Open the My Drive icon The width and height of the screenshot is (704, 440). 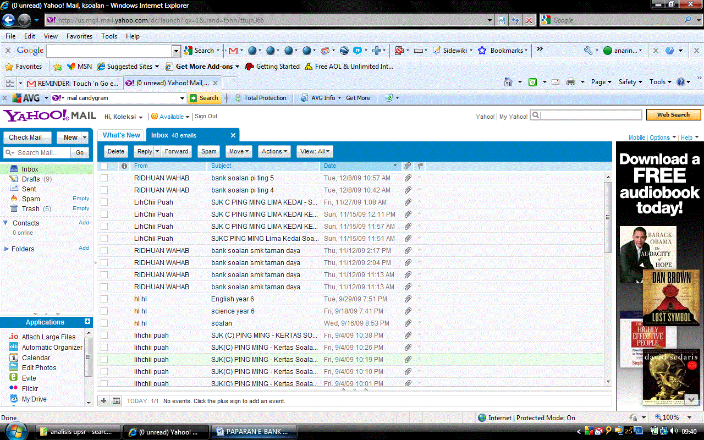coord(14,399)
